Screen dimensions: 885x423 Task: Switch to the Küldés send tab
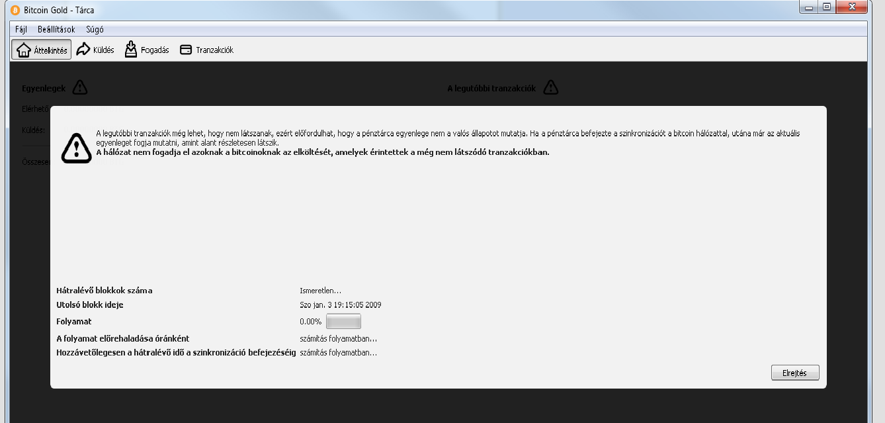(95, 50)
